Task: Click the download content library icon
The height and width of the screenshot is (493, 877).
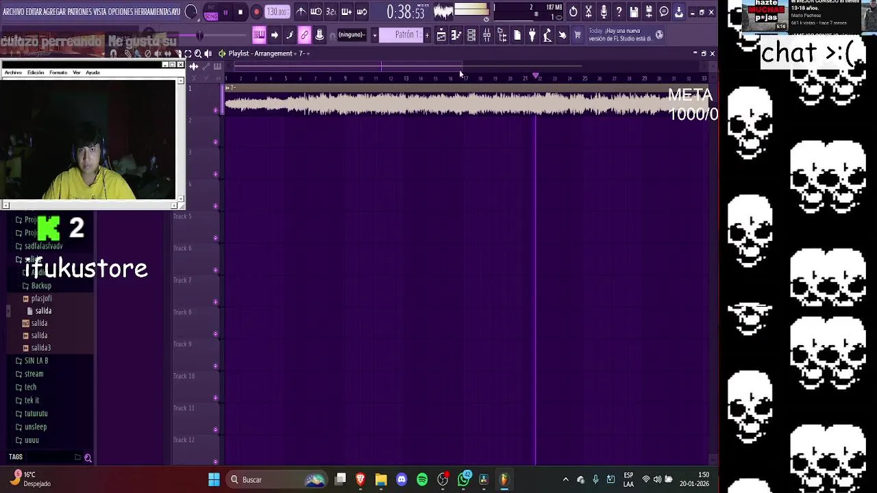Action: (x=679, y=12)
